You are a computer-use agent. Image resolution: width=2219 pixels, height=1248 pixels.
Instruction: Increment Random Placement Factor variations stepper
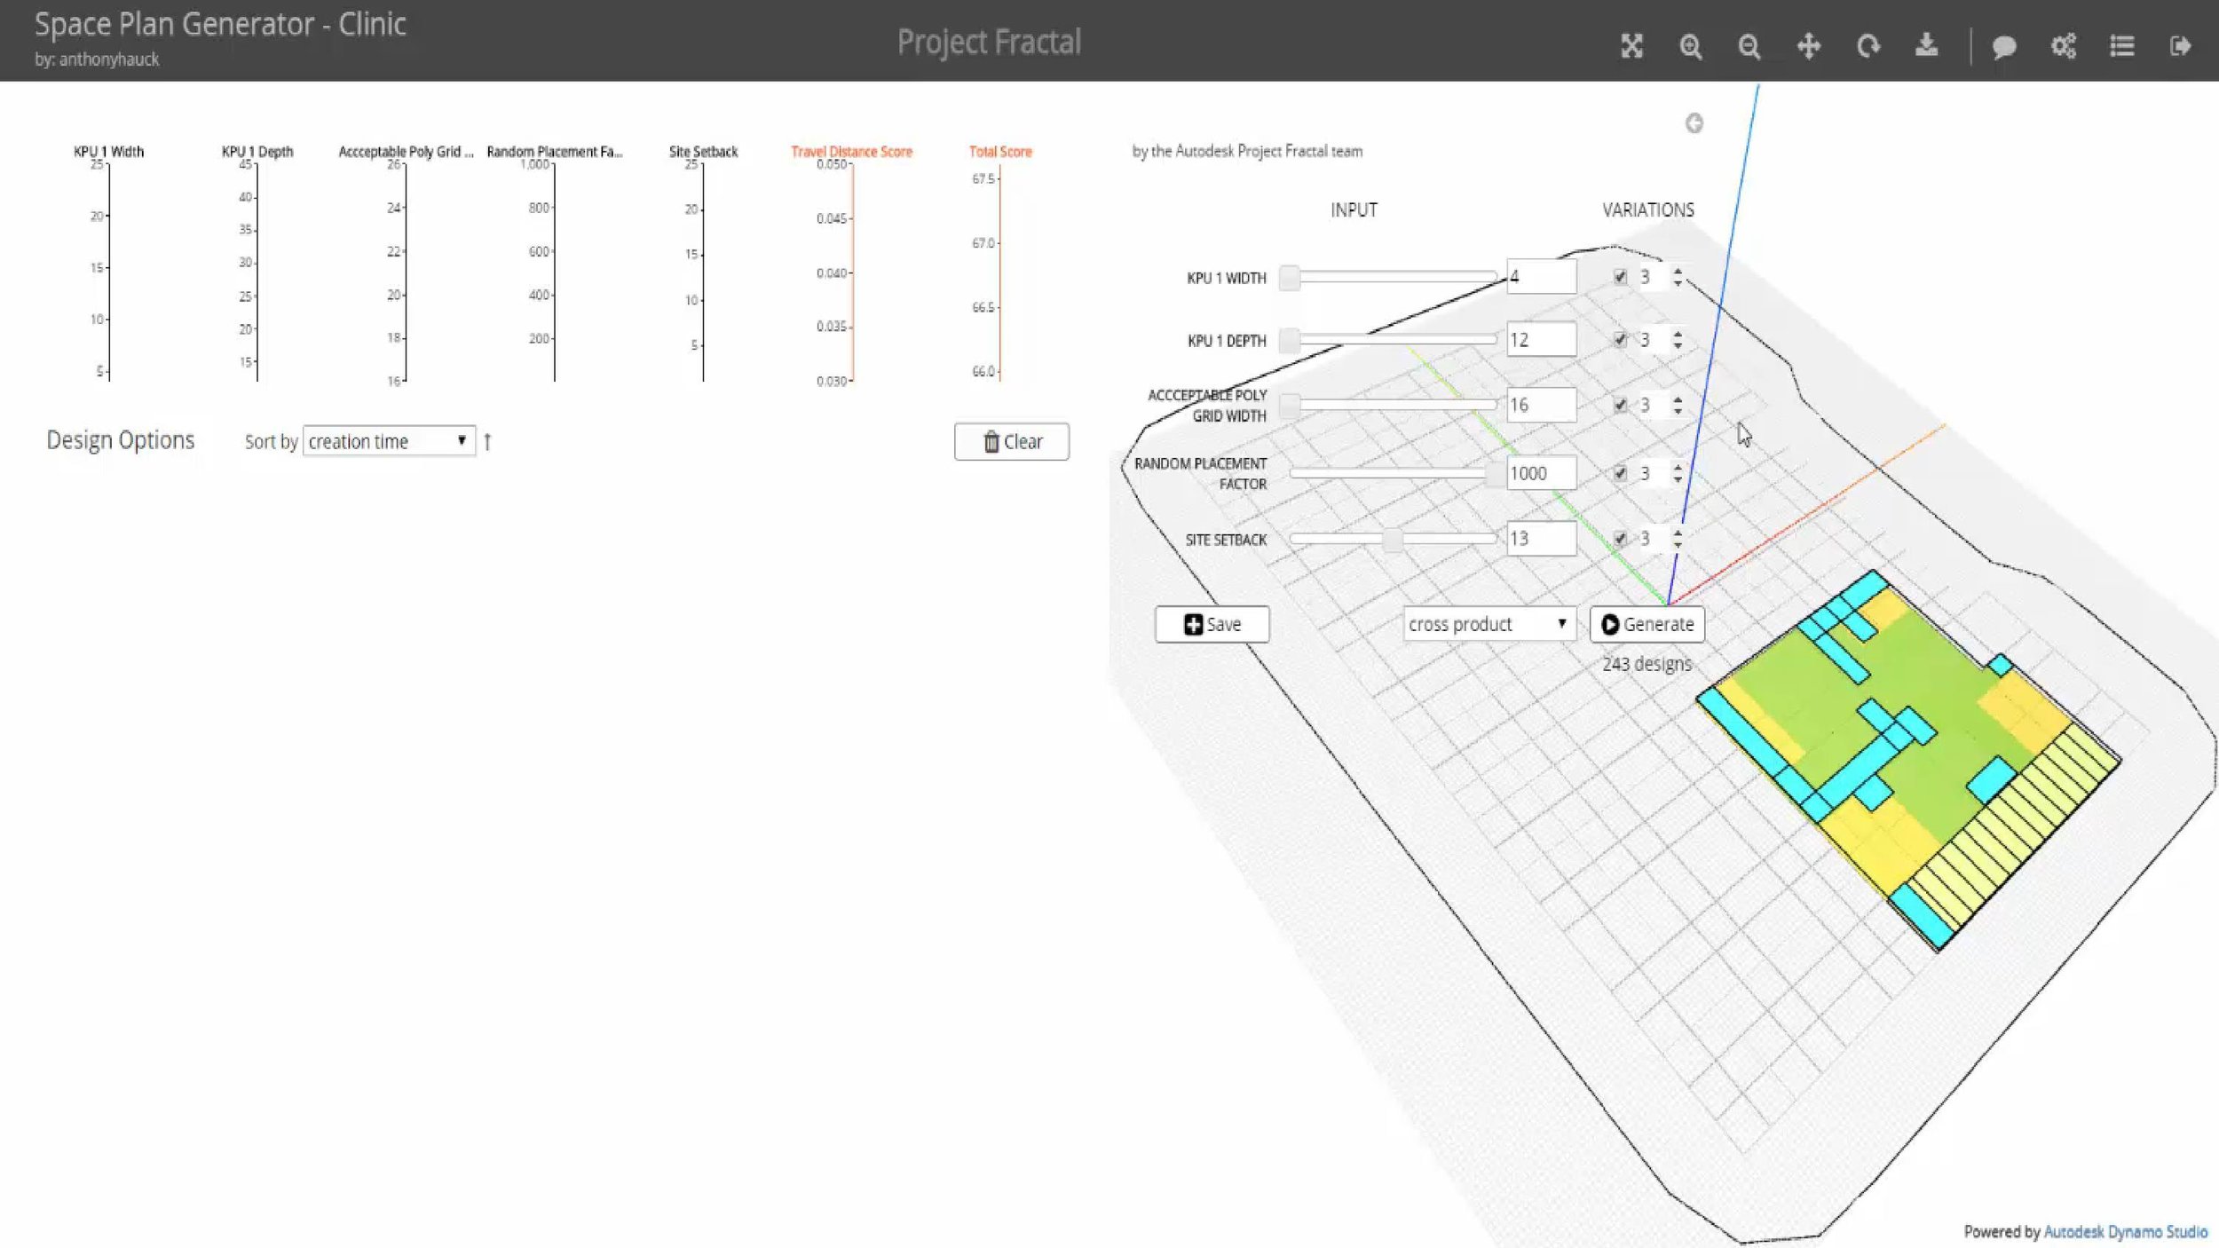(x=1677, y=468)
